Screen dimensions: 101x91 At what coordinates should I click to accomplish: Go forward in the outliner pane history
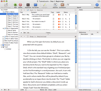pyautogui.click(x=24, y=10)
